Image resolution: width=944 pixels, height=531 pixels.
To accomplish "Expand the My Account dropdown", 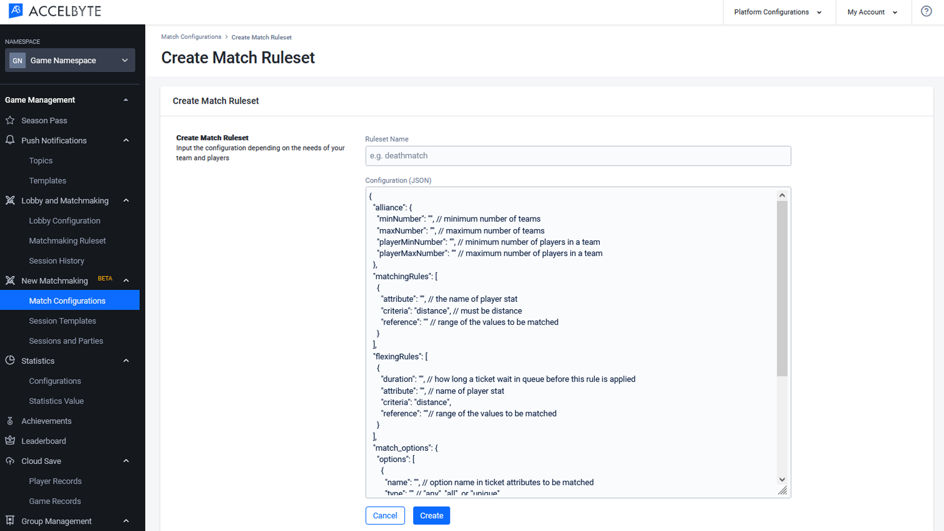I will [x=874, y=12].
